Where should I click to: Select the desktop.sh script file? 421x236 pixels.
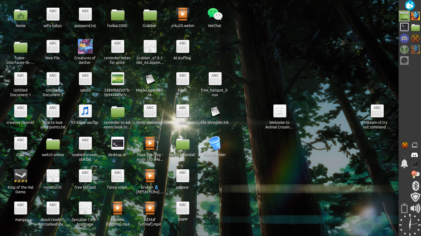[118, 144]
